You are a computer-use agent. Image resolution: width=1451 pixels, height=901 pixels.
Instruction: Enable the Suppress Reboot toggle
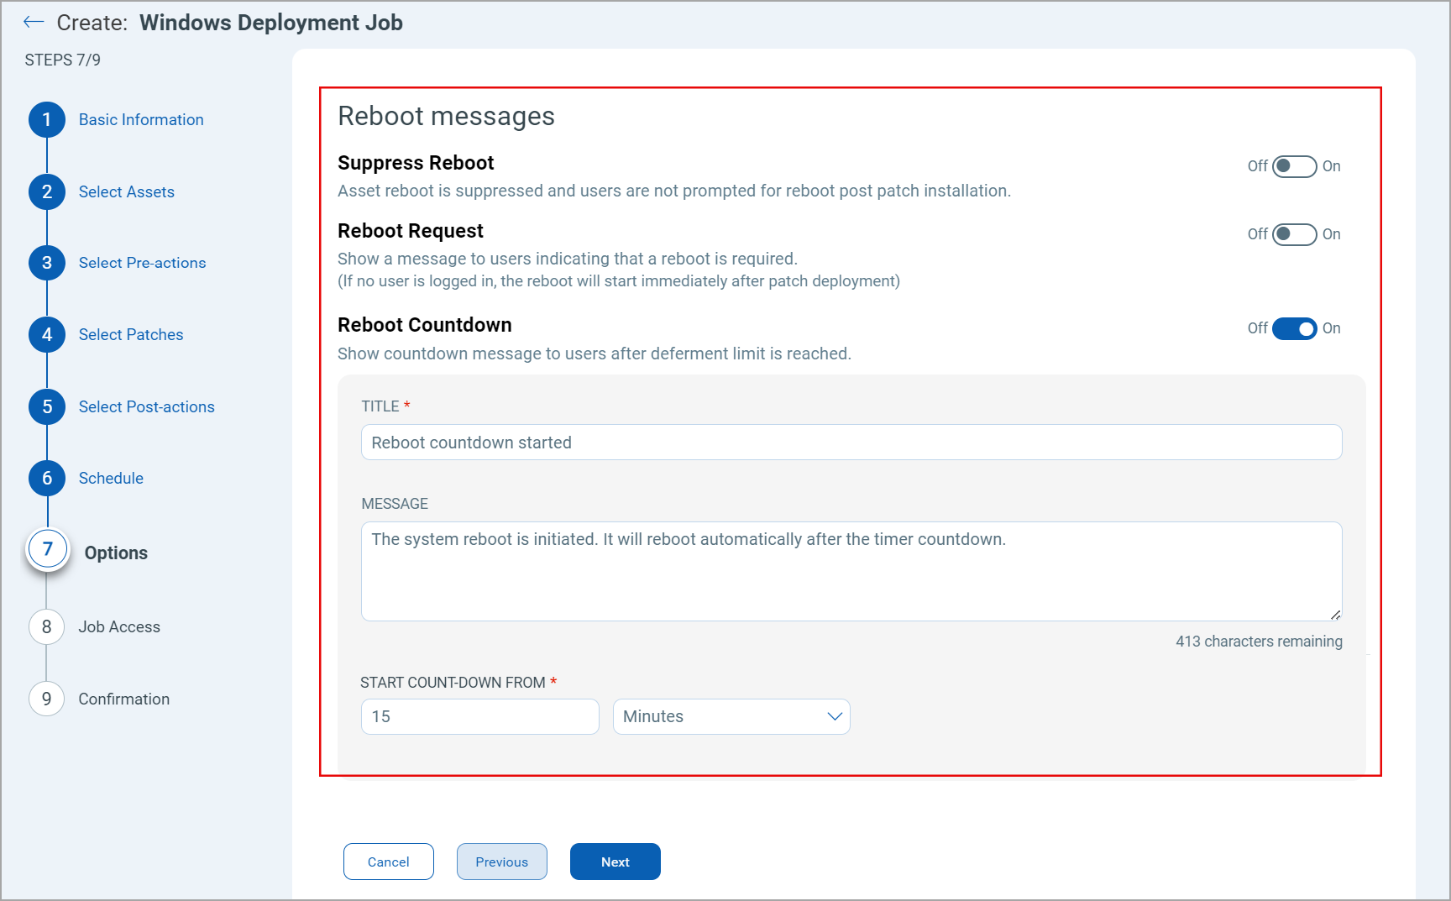(1293, 166)
